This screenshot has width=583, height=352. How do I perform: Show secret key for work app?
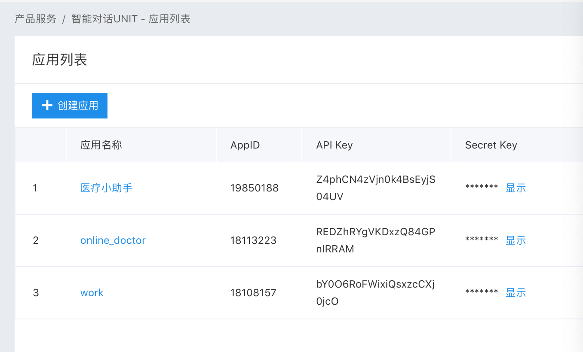click(515, 293)
